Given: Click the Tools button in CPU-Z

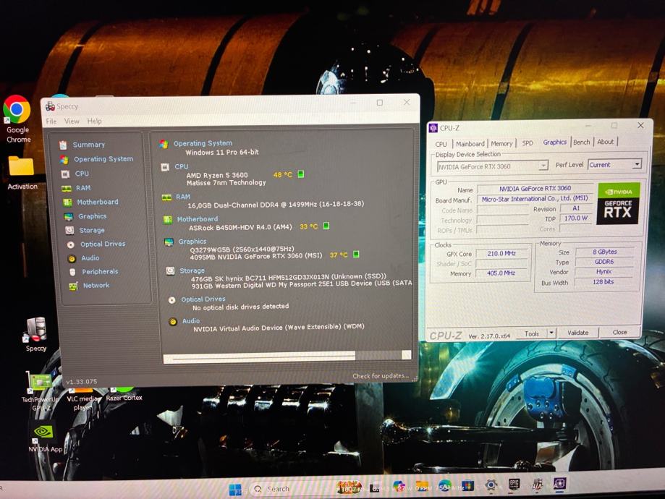Looking at the screenshot, I should tap(531, 333).
